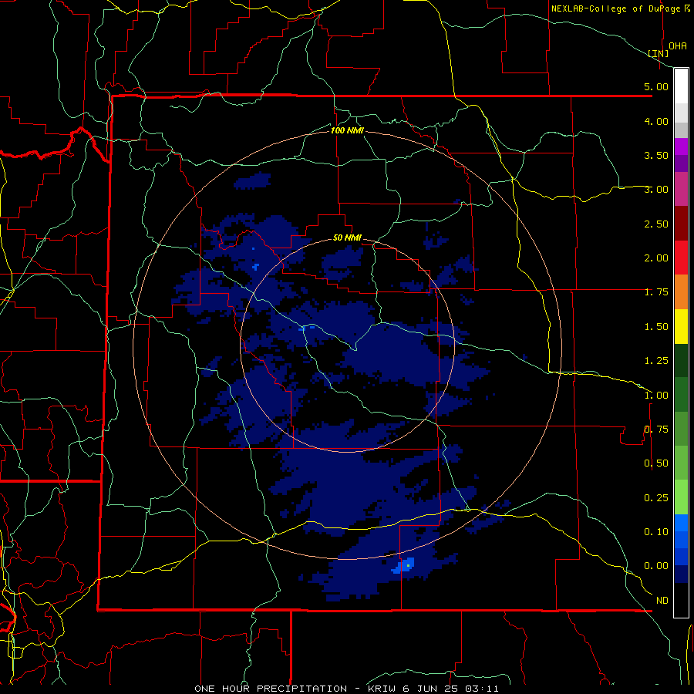Pick the pink swatch near 3.00
This screenshot has height=694, width=694.
tap(681, 189)
